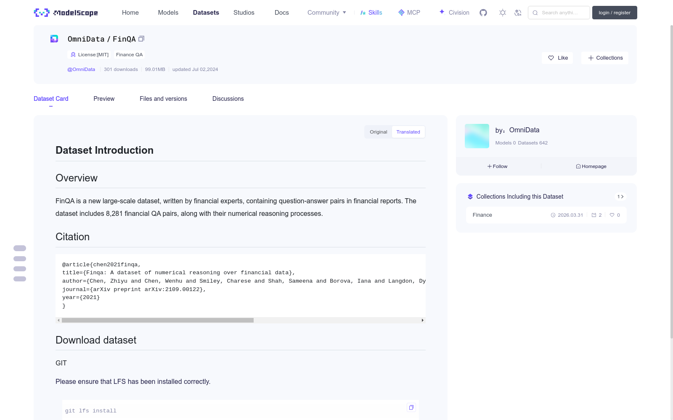
Task: Switch site language with globe icon
Action: [518, 13]
